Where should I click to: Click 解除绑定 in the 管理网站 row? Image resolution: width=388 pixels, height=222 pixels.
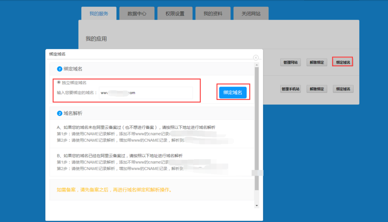coord(317,63)
